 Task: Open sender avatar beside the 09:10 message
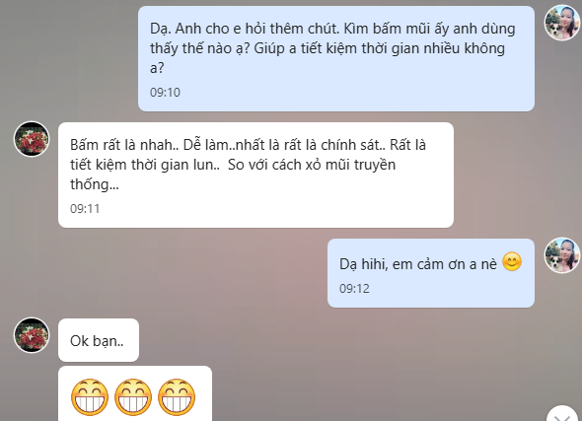pyautogui.click(x=562, y=23)
